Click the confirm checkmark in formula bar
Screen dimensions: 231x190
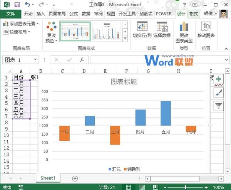coord(69,60)
